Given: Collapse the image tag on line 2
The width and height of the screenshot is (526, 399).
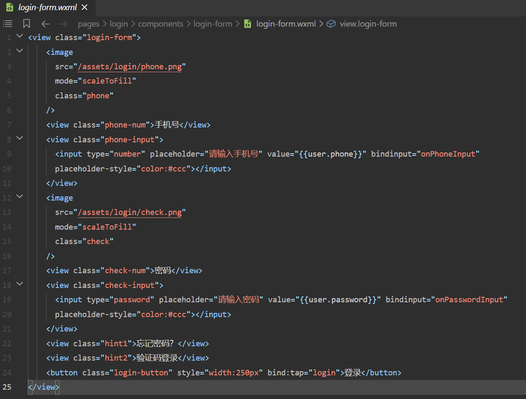Looking at the screenshot, I should pyautogui.click(x=19, y=51).
